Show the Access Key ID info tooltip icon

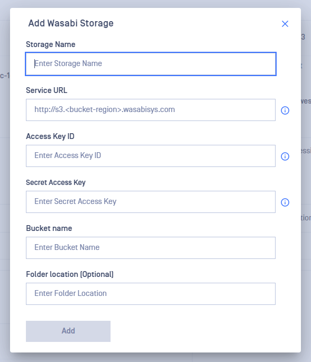click(x=285, y=156)
